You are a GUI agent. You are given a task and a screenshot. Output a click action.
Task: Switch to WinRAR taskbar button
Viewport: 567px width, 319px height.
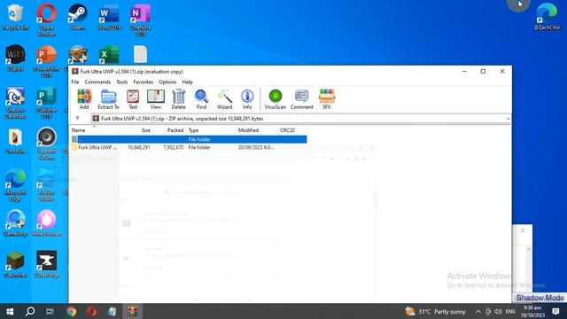point(132,311)
